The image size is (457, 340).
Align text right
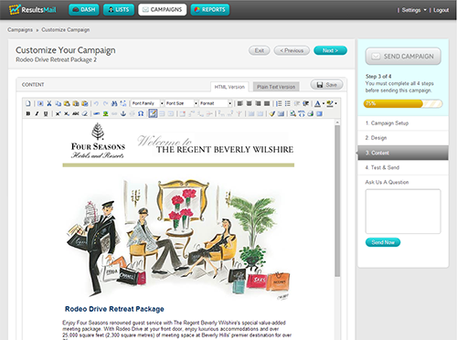258,103
